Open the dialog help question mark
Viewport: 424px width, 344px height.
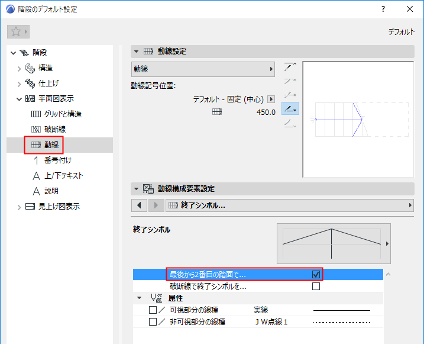point(383,9)
